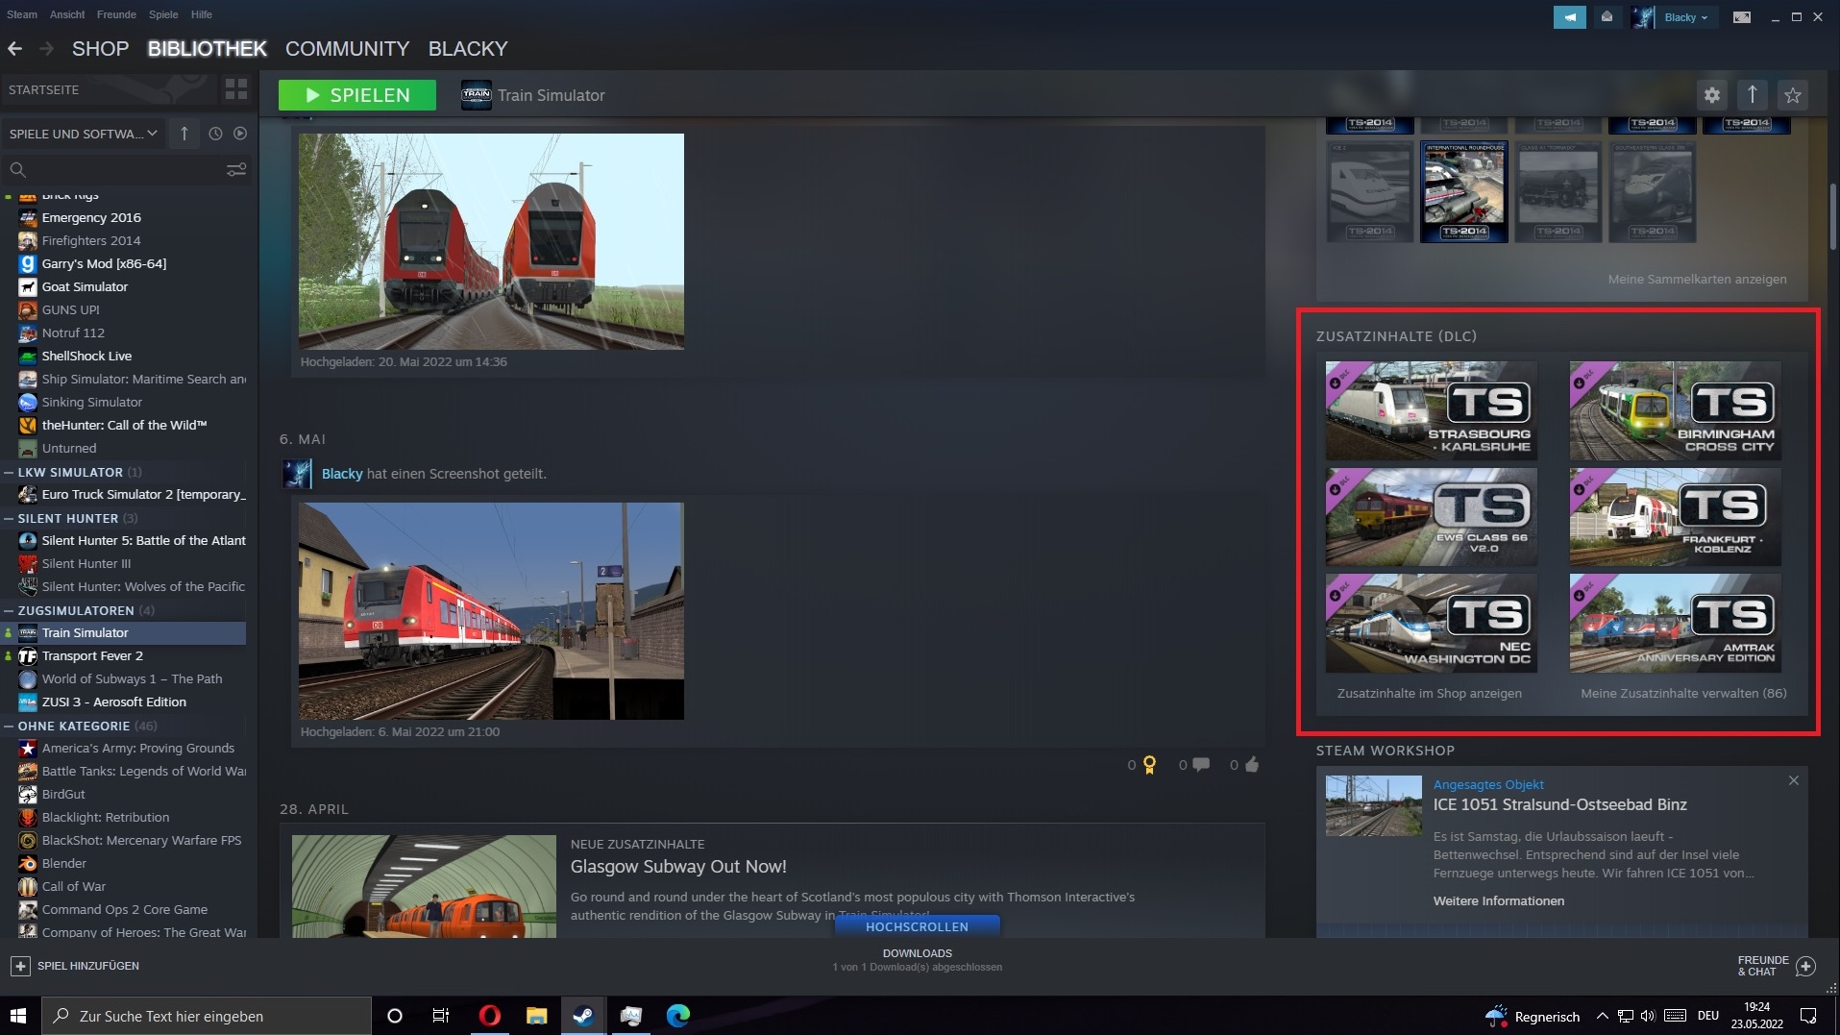This screenshot has width=1840, height=1035.
Task: Open the Steam menu
Action: [22, 14]
